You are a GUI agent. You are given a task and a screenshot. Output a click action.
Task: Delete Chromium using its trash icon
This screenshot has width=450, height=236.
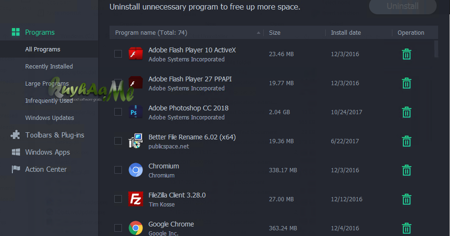406,170
